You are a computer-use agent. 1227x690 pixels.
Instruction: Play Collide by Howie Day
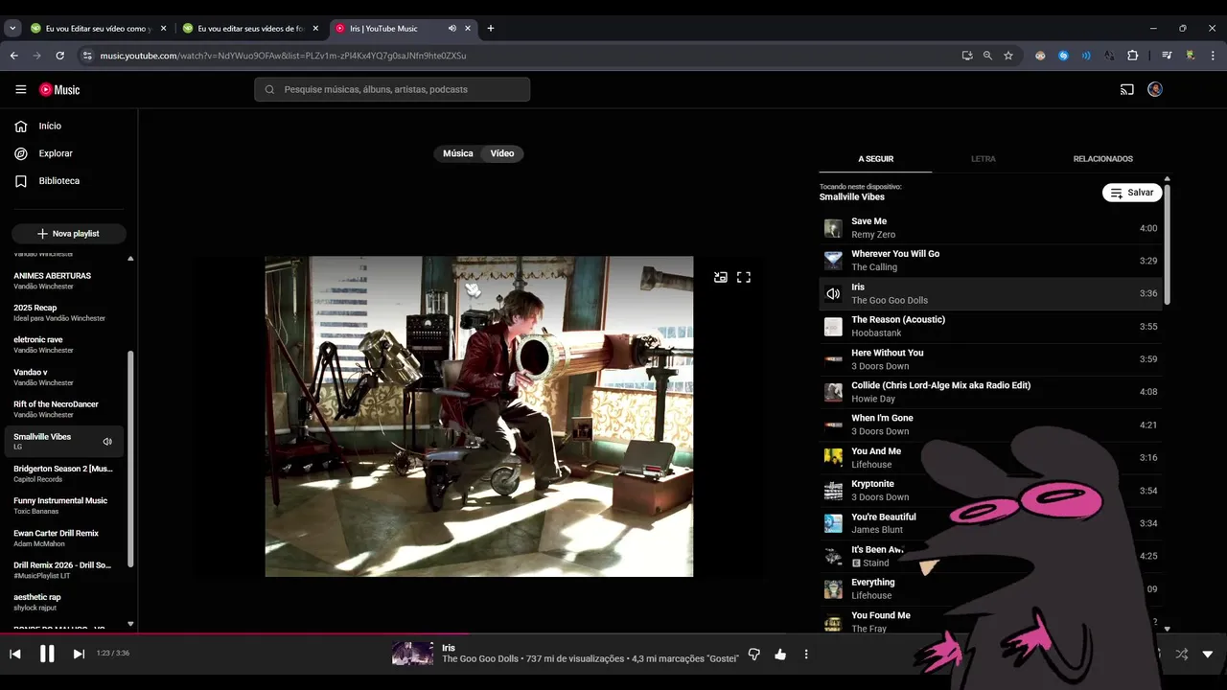tap(990, 392)
